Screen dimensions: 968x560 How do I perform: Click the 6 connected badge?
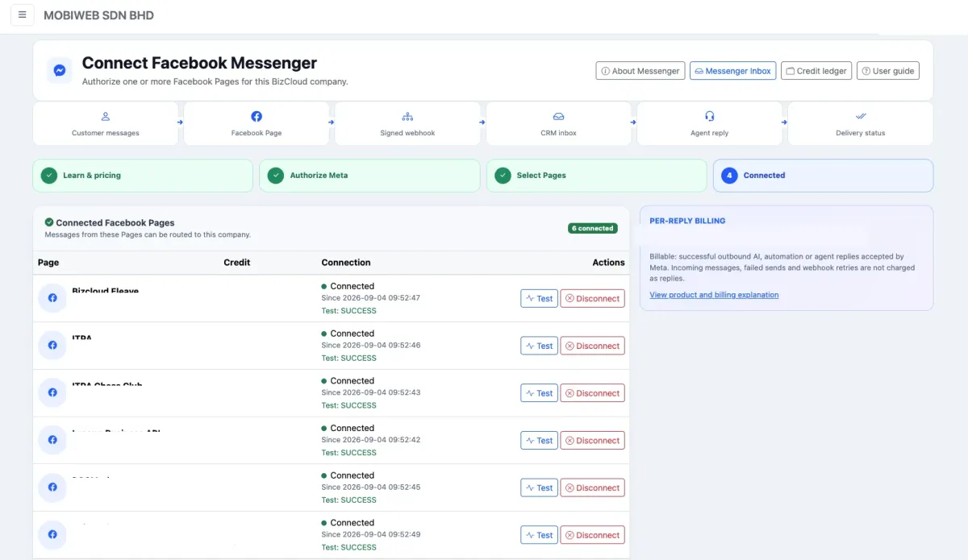pos(593,228)
